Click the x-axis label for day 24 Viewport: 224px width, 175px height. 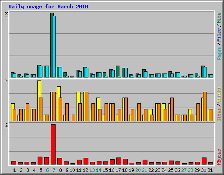pos(164,170)
